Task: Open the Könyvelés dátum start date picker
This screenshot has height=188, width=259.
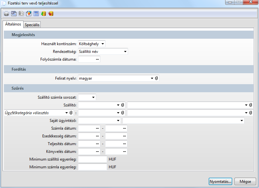Action: [97, 152]
